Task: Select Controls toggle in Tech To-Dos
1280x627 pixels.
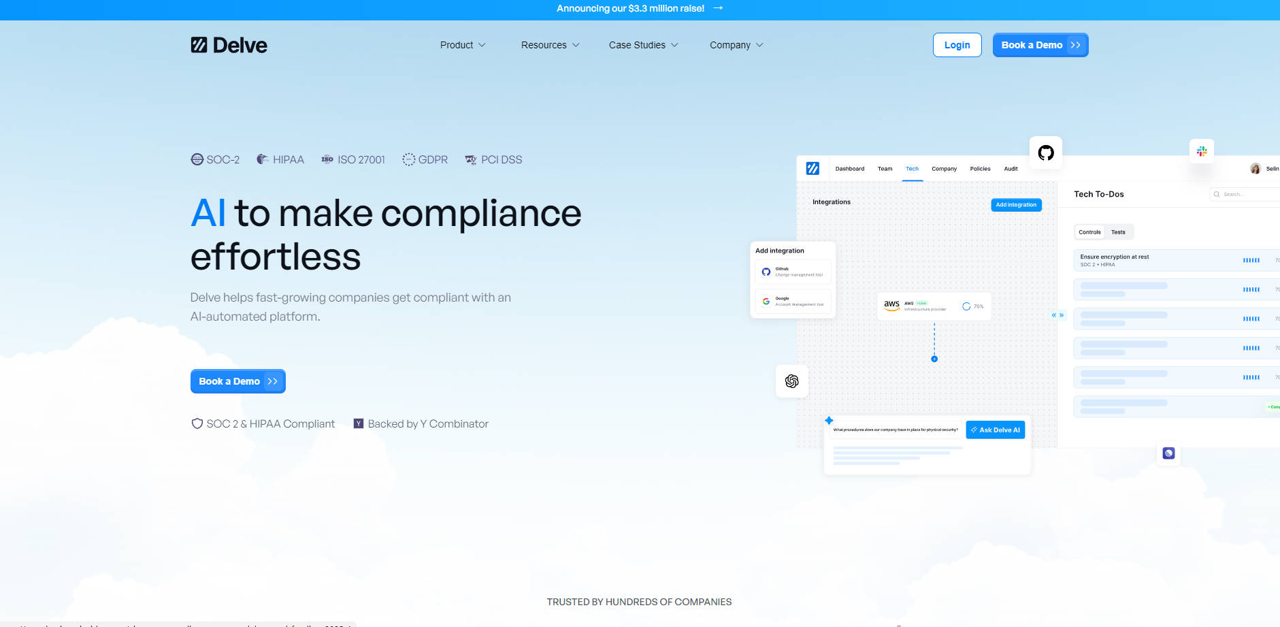Action: point(1089,232)
